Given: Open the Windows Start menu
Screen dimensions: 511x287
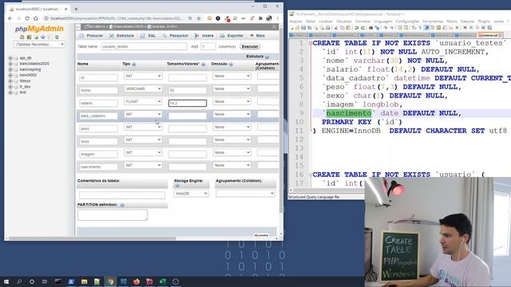Looking at the screenshot, I should pos(6,281).
